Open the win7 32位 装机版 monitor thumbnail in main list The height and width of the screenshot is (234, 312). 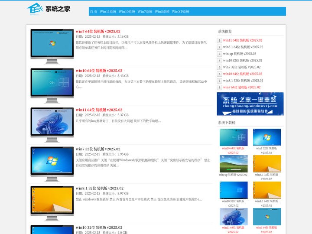coord(52,164)
